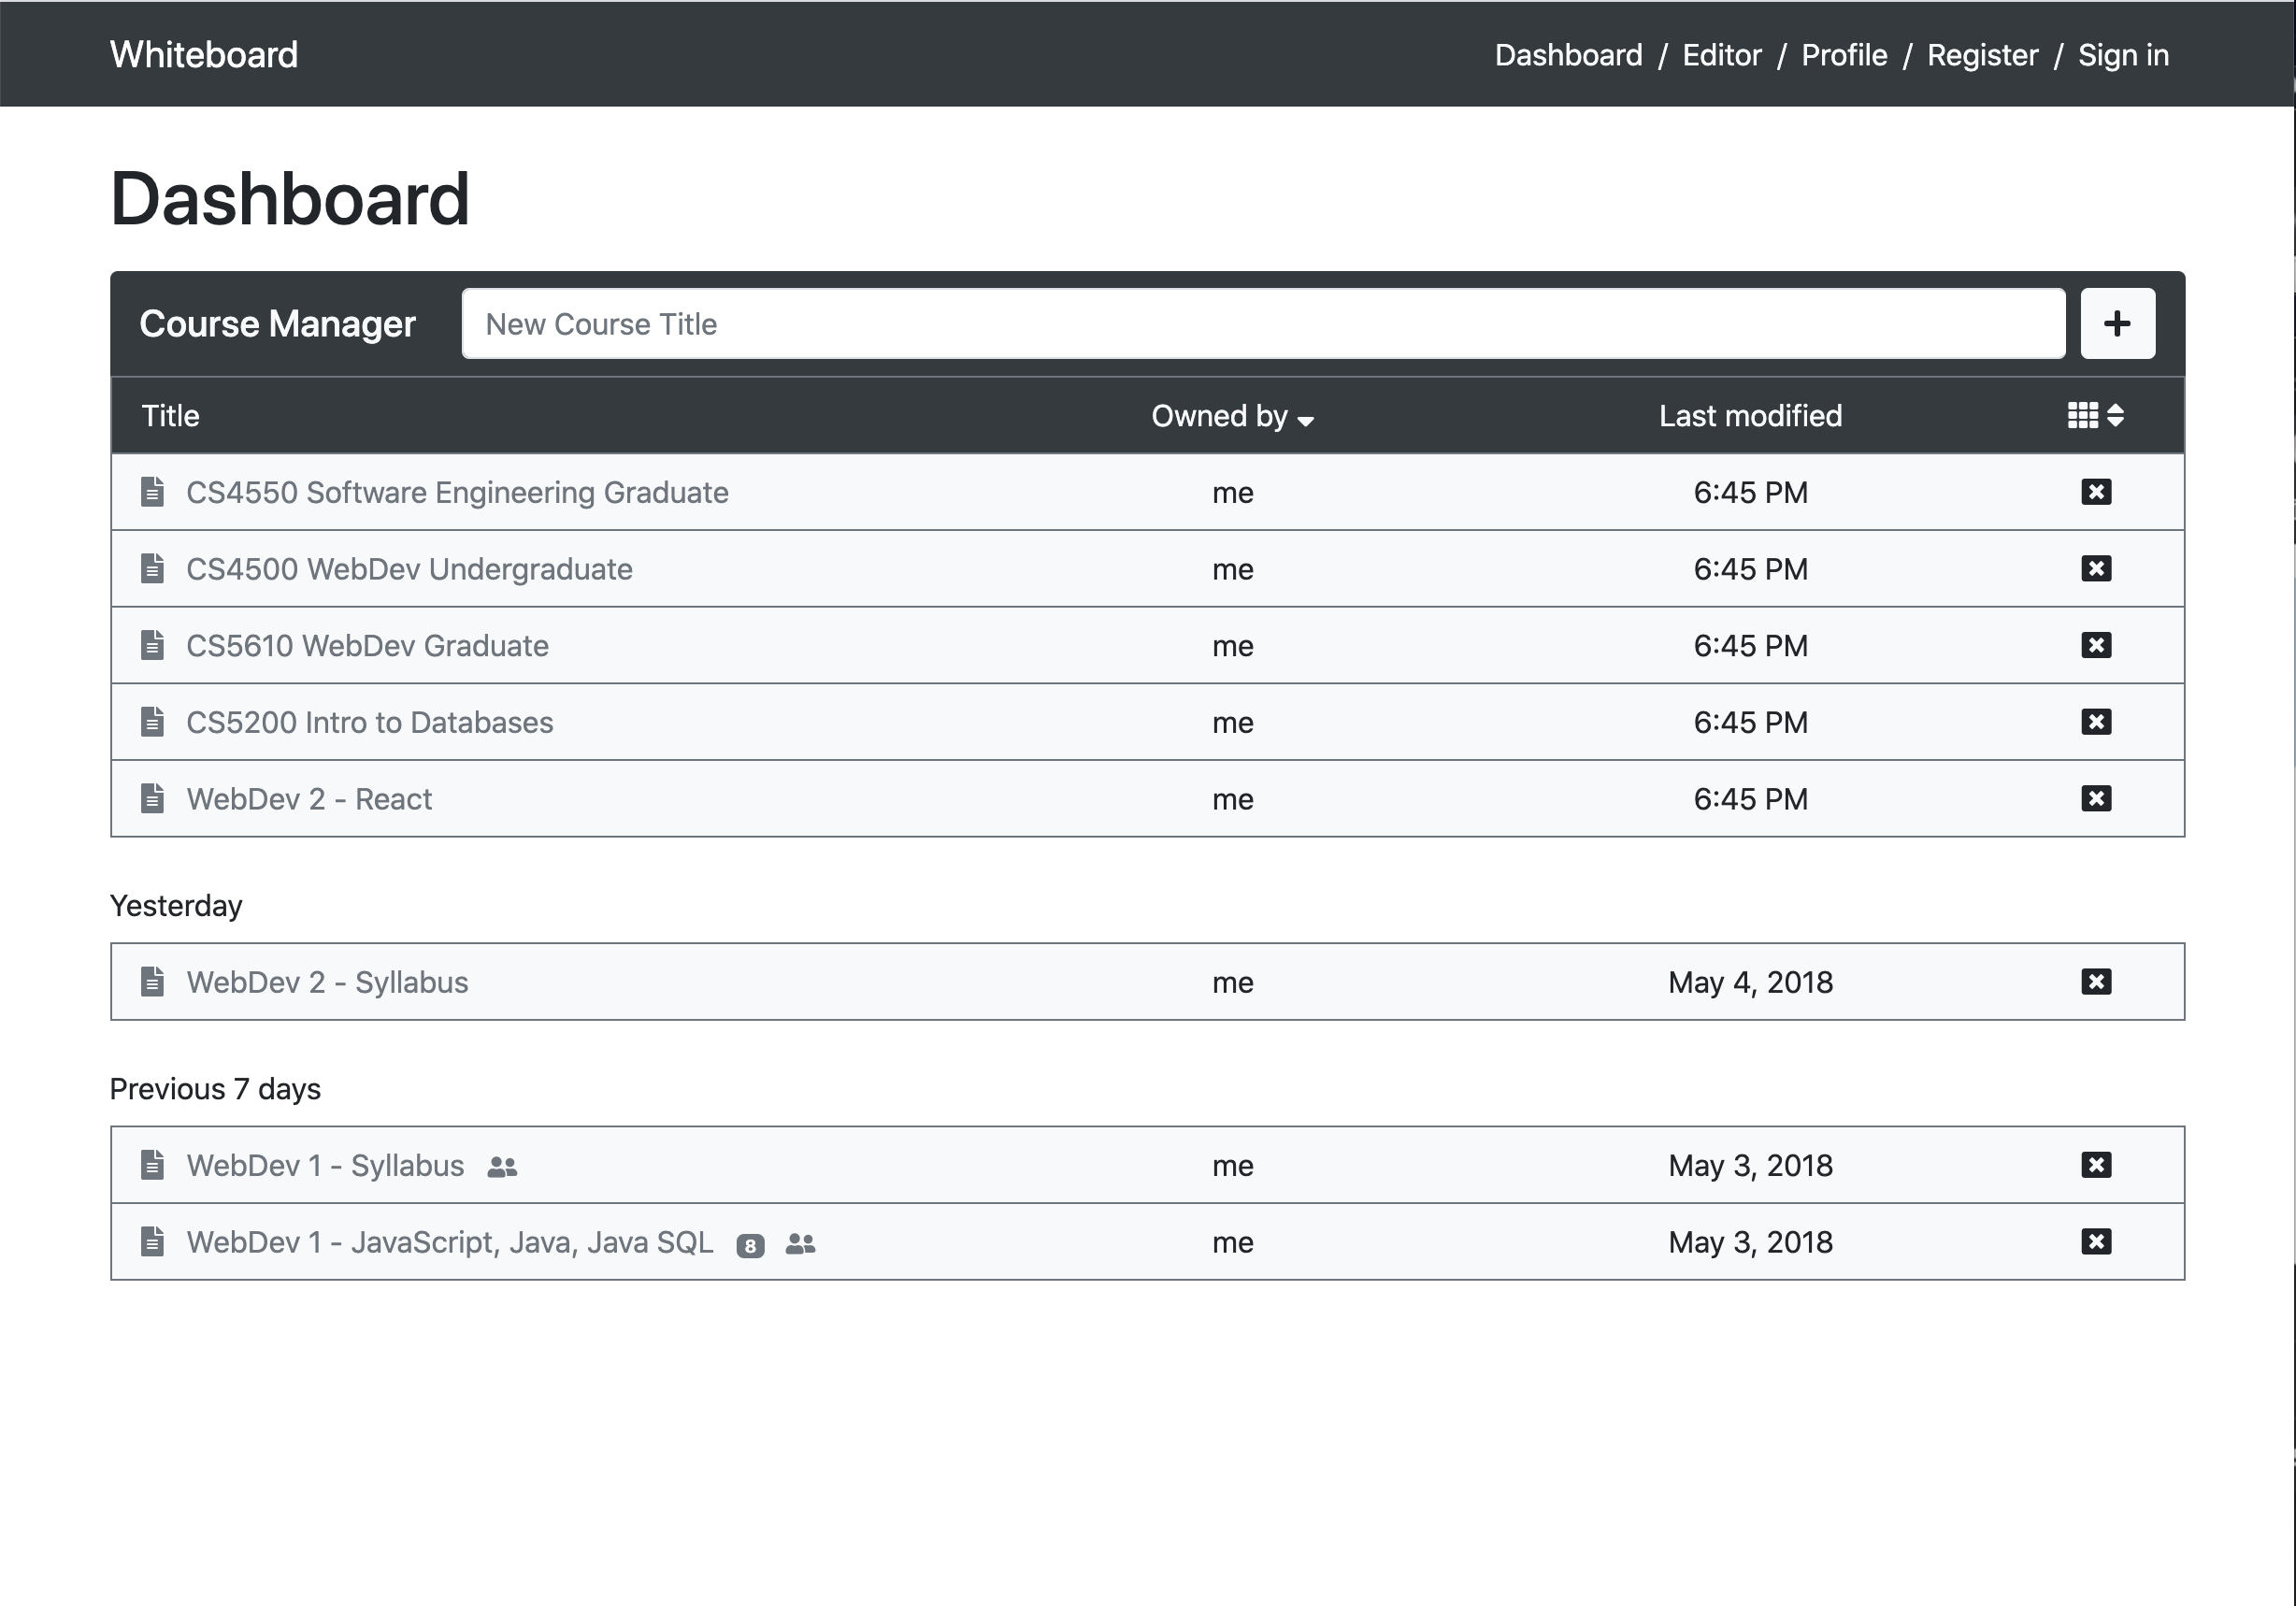Click the document icon for WebDev 2 - React
Screen dimensions: 2296x1606
155,800
